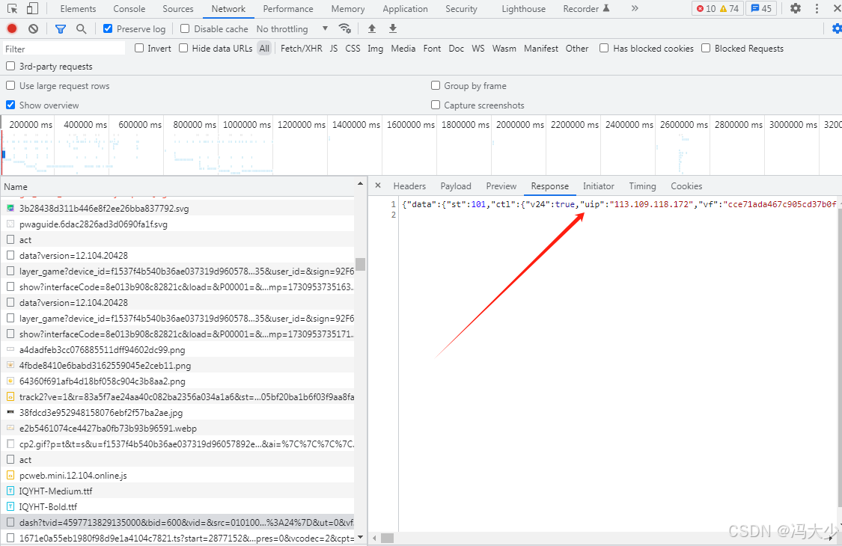Image resolution: width=842 pixels, height=546 pixels.
Task: Enable Group by frame
Action: (x=436, y=85)
